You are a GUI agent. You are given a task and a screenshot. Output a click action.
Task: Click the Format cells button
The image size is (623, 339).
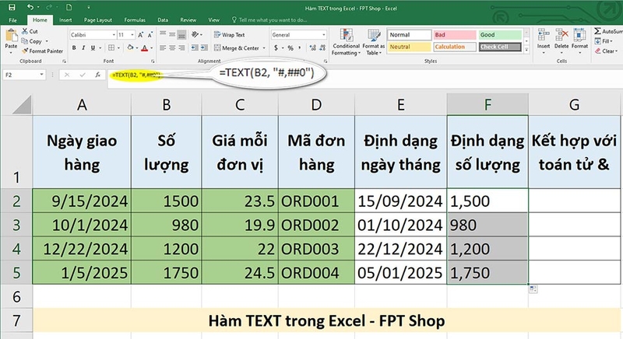[579, 39]
